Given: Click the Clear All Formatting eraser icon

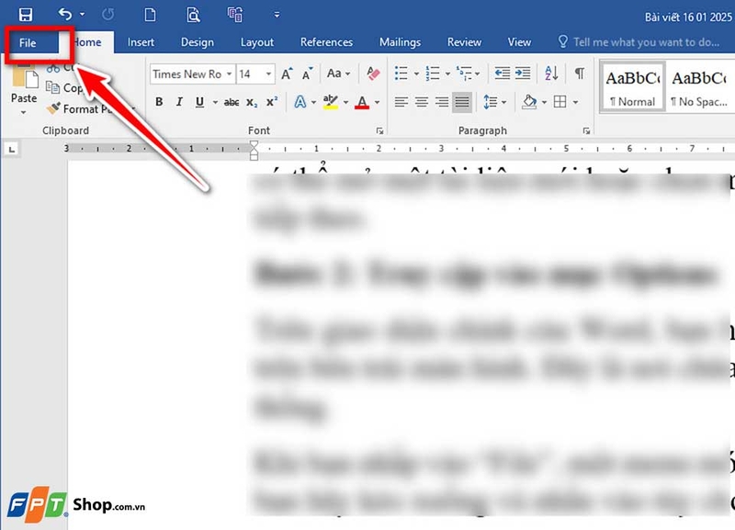Looking at the screenshot, I should (x=373, y=73).
